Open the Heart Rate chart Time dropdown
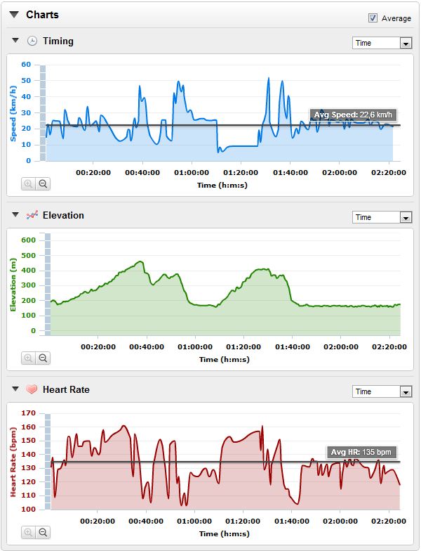The height and width of the screenshot is (551, 421). click(x=382, y=392)
